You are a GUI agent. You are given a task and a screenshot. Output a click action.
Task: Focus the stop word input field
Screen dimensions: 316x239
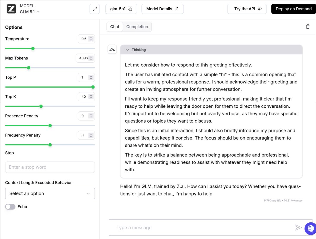click(50, 167)
